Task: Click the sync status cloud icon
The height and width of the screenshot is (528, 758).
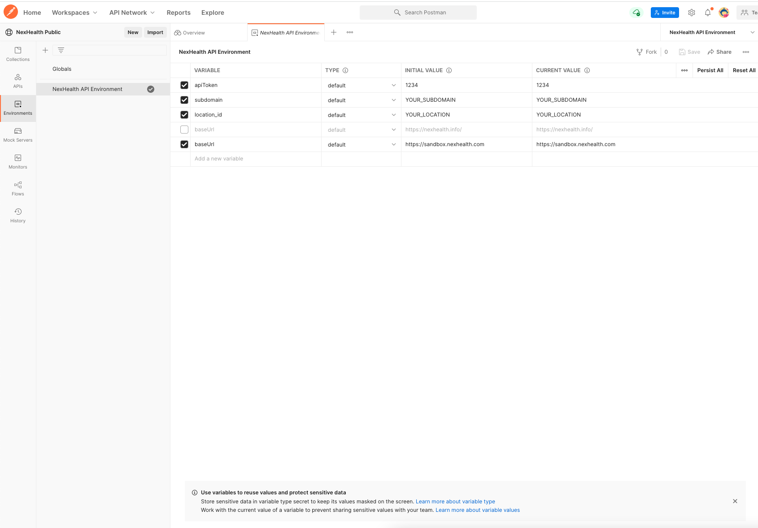Action: pos(636,13)
